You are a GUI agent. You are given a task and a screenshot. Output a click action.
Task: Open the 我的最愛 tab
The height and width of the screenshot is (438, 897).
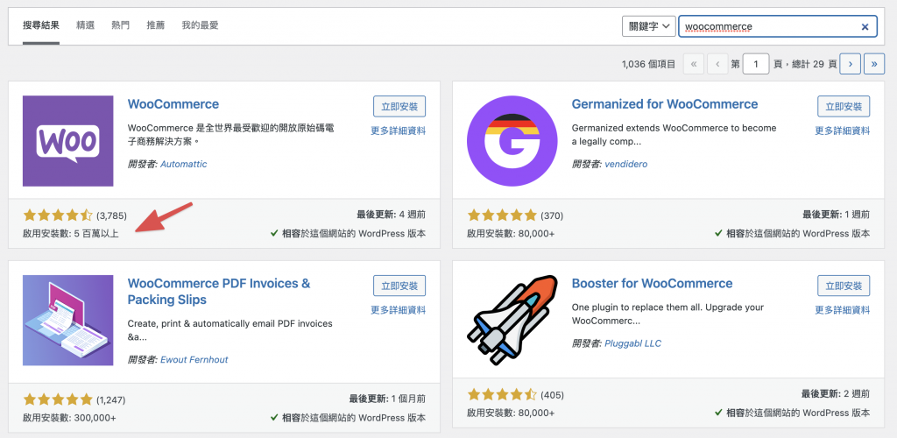pyautogui.click(x=201, y=25)
